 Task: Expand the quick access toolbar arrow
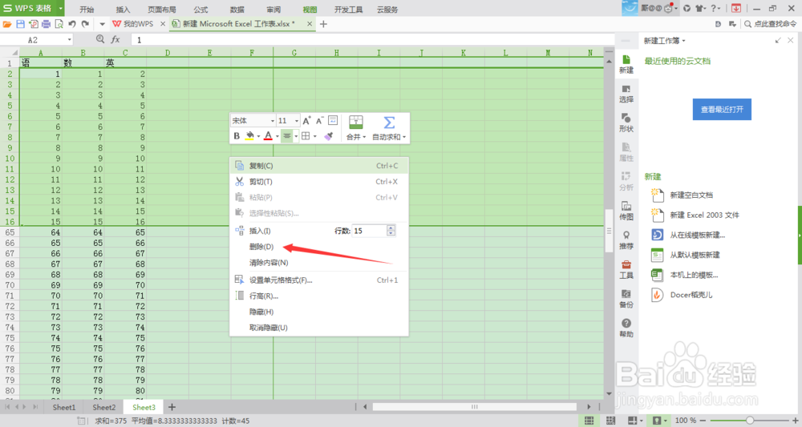(x=102, y=24)
